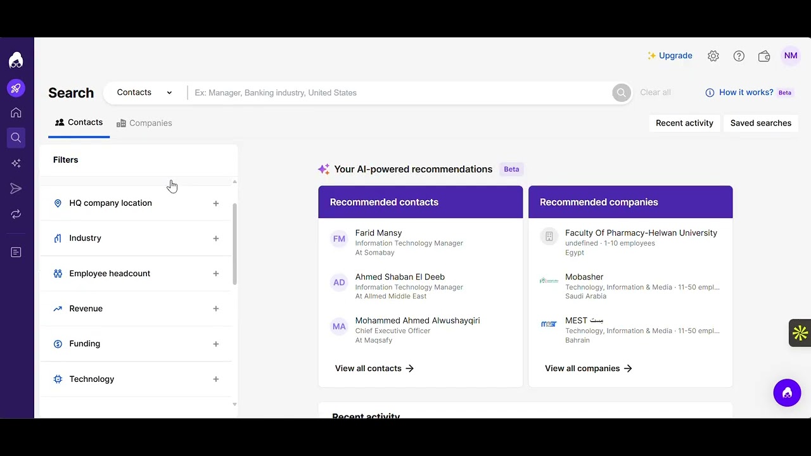Expand the Employee headcount filter
This screenshot has height=456, width=811.
(216, 274)
